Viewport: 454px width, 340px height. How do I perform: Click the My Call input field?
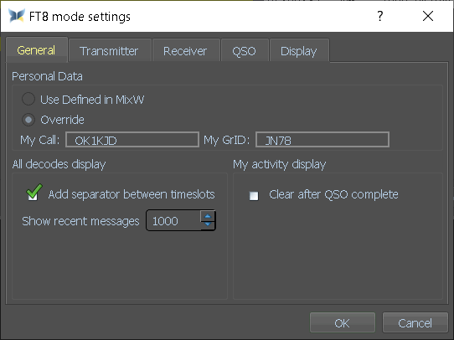click(132, 140)
